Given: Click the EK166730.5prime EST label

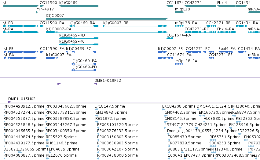Looking at the screenshot, I should [215, 112].
